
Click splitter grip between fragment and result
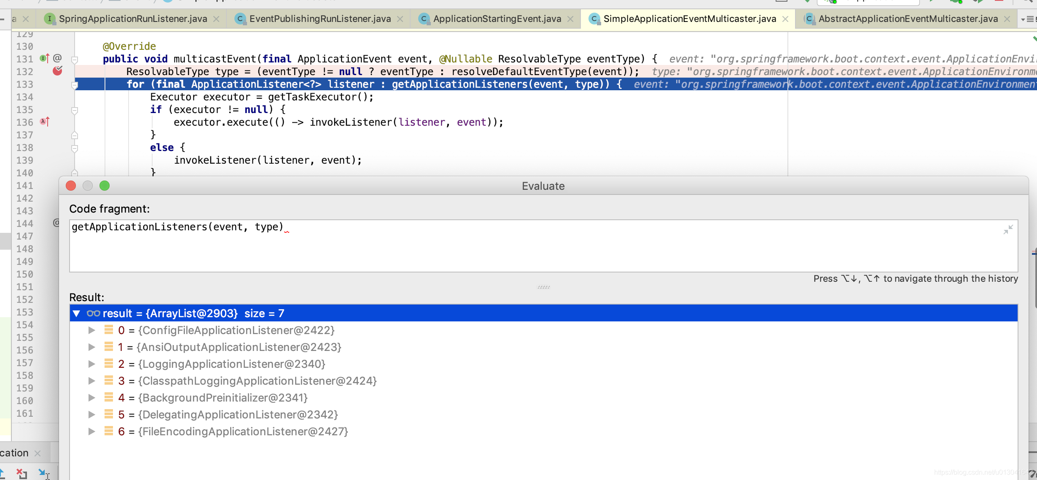(543, 287)
